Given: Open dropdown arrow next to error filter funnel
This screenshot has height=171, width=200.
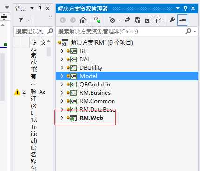Looking at the screenshot, I should (x=29, y=20).
